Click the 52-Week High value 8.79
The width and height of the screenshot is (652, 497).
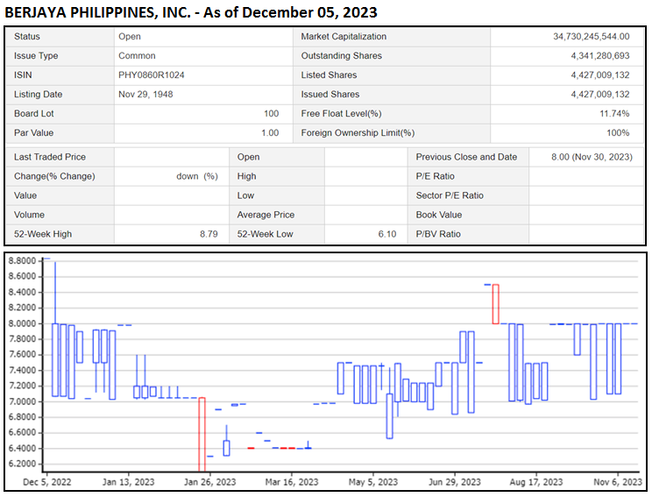(x=209, y=234)
